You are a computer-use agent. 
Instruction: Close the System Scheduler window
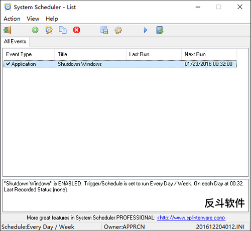tap(240, 7)
